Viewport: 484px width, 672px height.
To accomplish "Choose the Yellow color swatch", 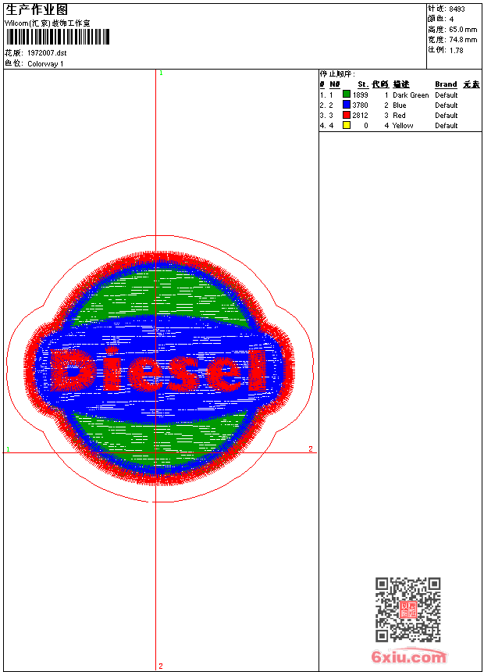I will pyautogui.click(x=347, y=125).
